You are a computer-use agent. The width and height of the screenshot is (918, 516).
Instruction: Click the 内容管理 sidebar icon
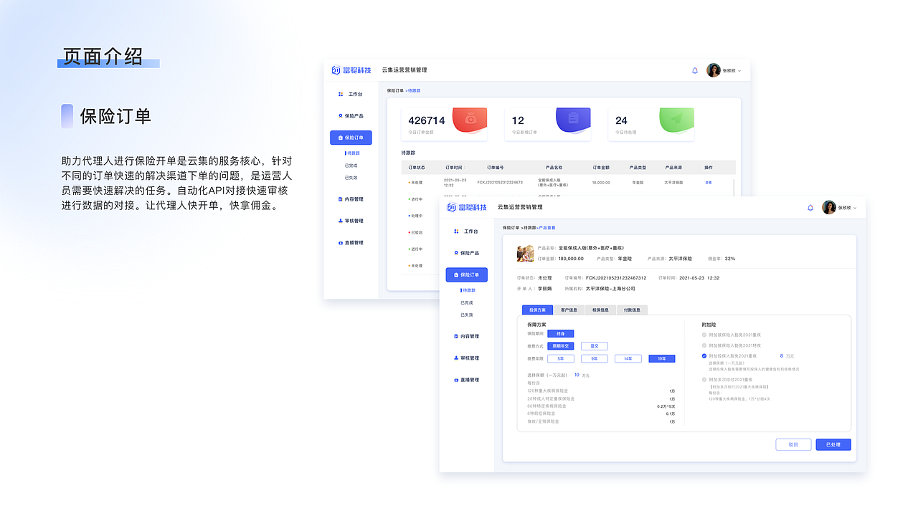tap(467, 335)
